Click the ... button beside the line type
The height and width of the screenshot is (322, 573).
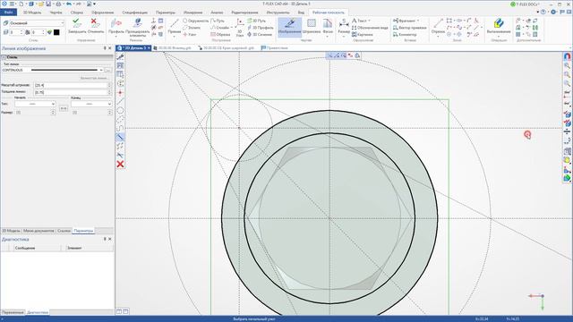point(107,70)
